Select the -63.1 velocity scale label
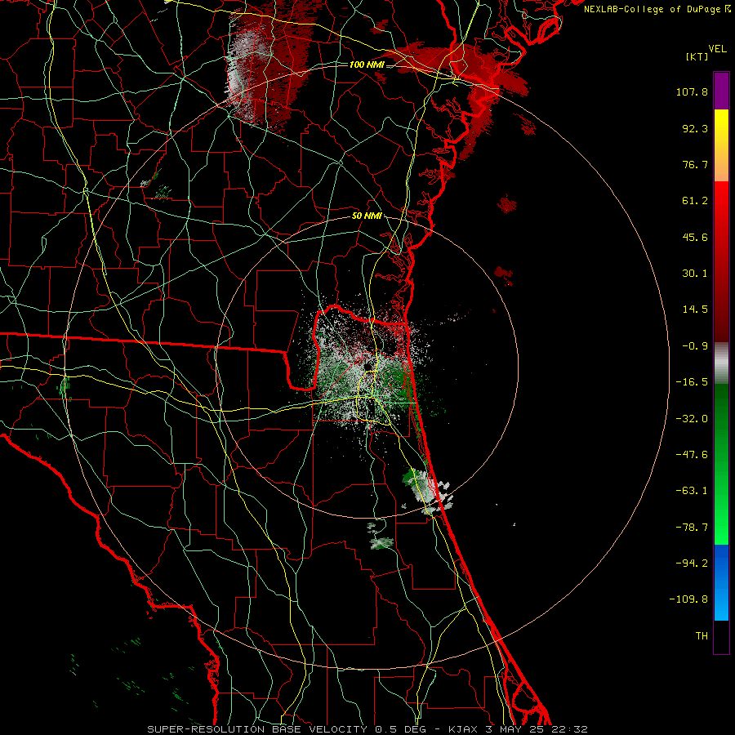This screenshot has height=735, width=735. click(692, 491)
